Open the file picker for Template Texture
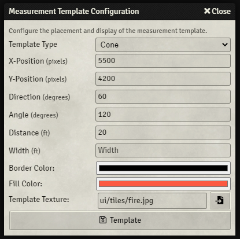Image resolution: width=240 pixels, height=239 pixels. 220,200
